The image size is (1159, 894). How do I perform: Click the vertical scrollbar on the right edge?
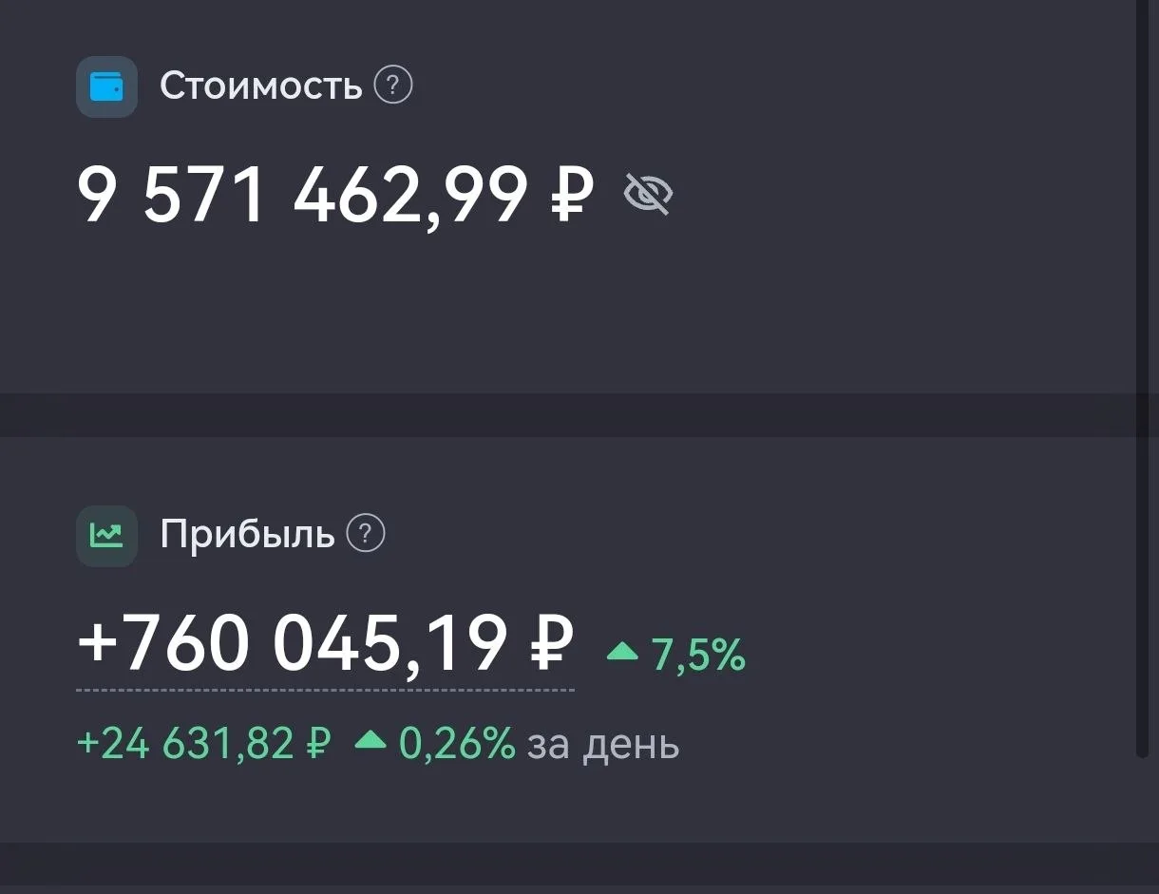(1143, 380)
